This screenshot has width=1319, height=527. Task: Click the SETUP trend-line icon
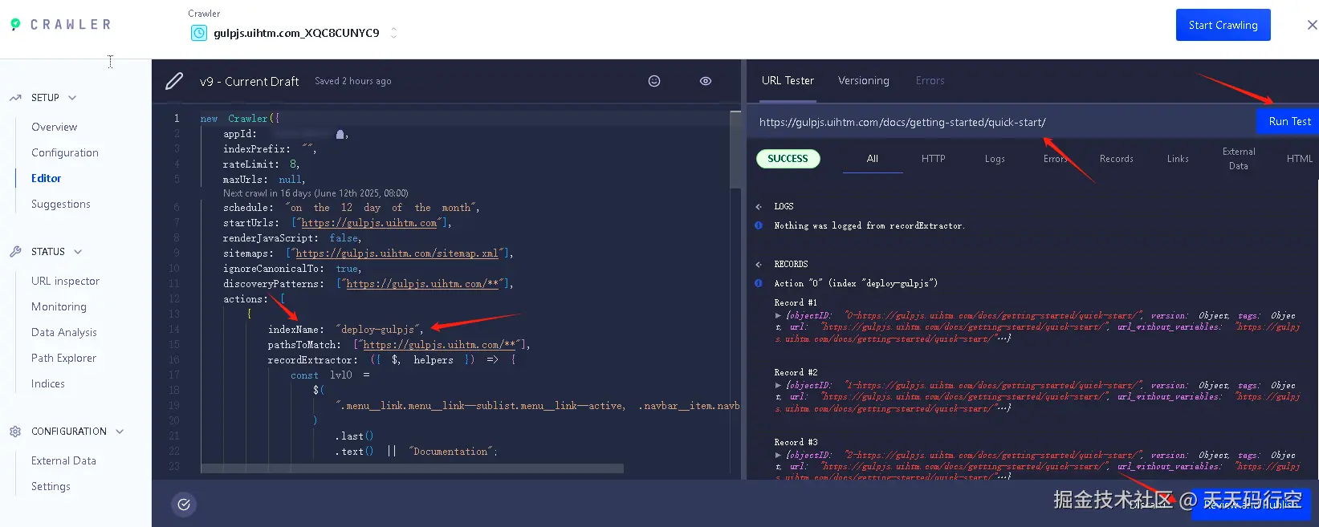[15, 98]
